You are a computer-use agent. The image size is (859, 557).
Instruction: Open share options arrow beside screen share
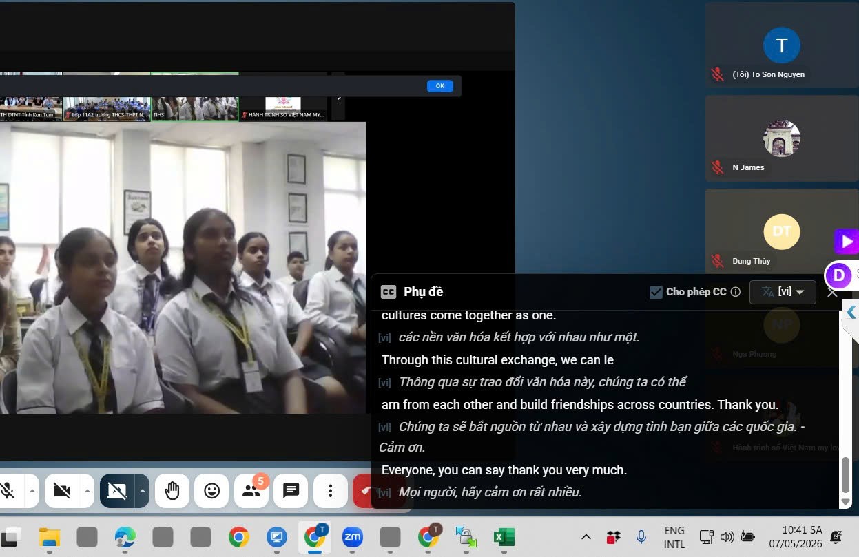(142, 491)
